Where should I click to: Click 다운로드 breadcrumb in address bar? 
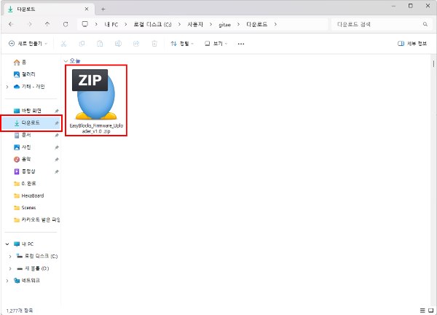click(x=256, y=25)
